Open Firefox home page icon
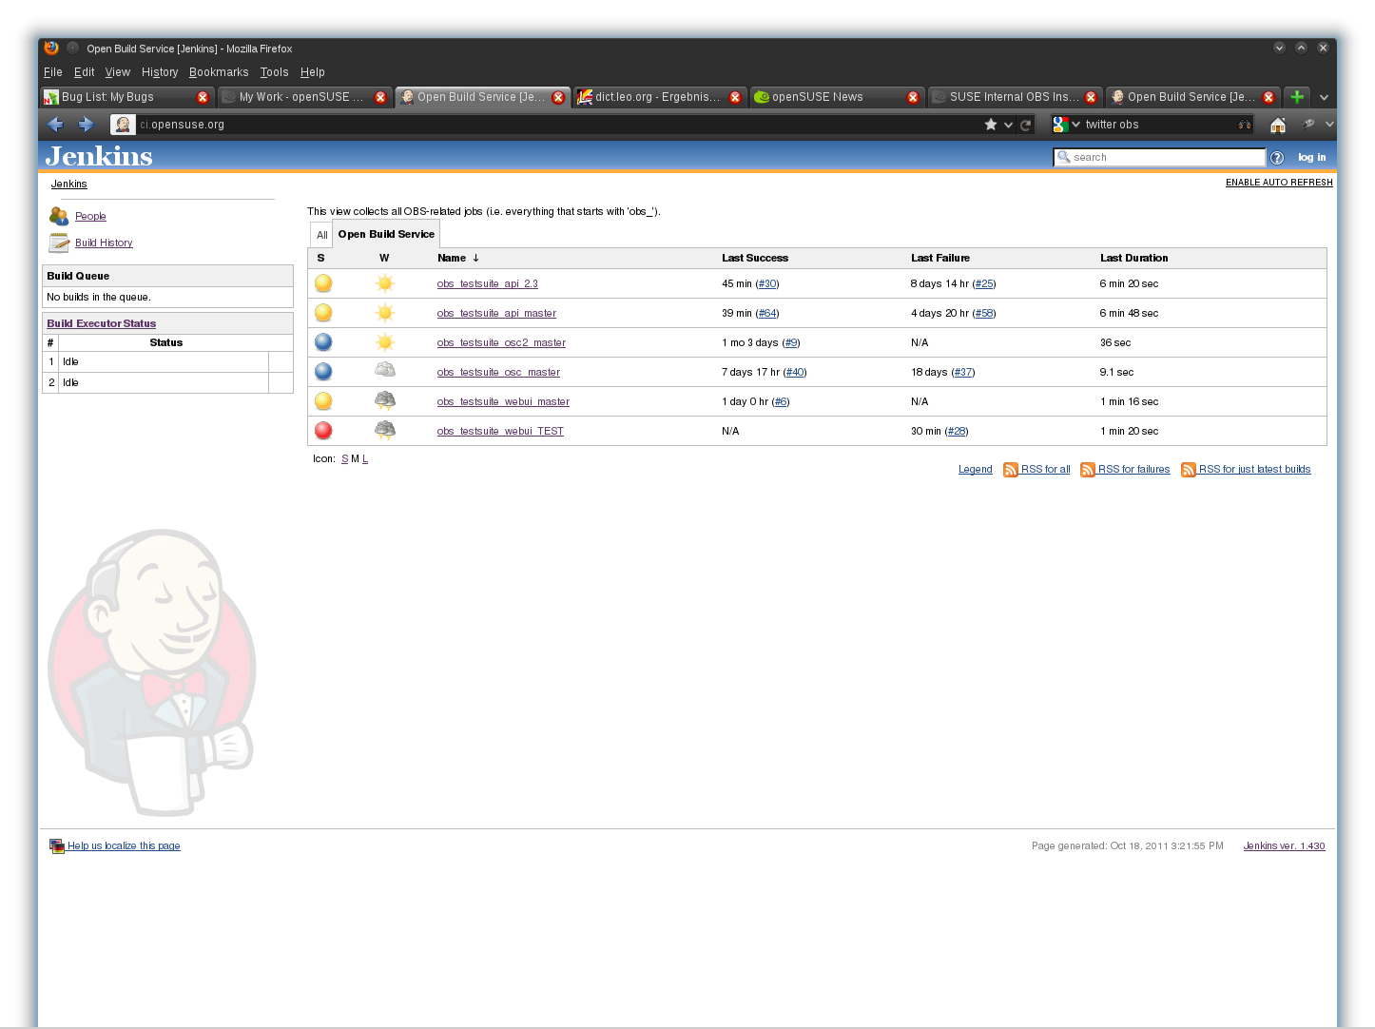The image size is (1375, 1029). coord(1278,125)
